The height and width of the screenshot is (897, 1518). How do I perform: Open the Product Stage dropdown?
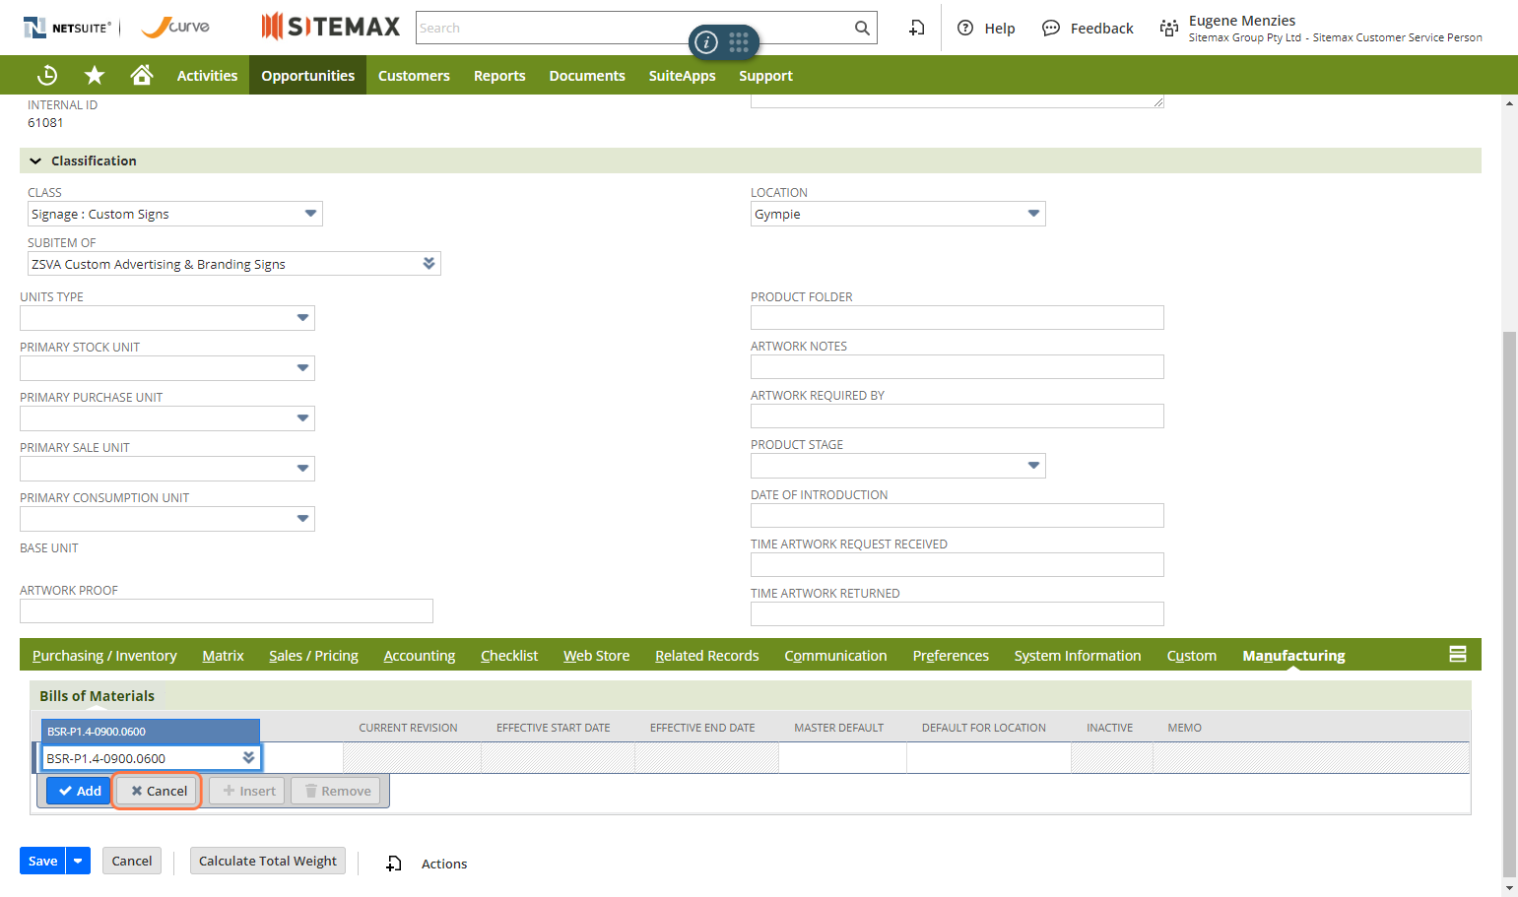tap(1033, 466)
